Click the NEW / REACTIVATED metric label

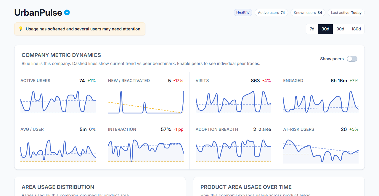[129, 81]
